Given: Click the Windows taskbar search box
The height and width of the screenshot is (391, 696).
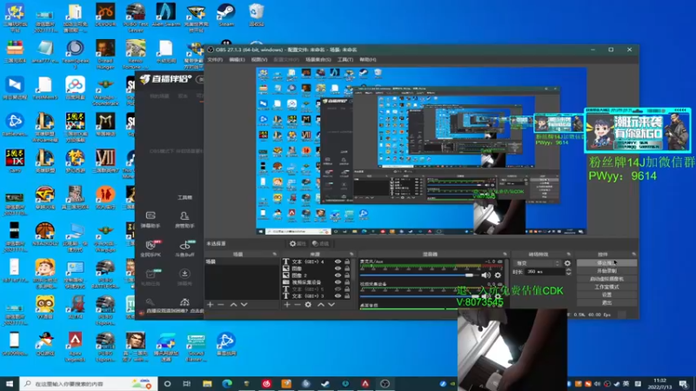Looking at the screenshot, I should 89,383.
